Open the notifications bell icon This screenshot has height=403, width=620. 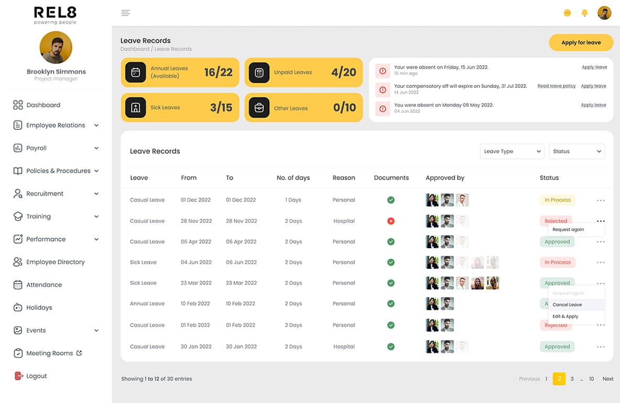point(585,13)
